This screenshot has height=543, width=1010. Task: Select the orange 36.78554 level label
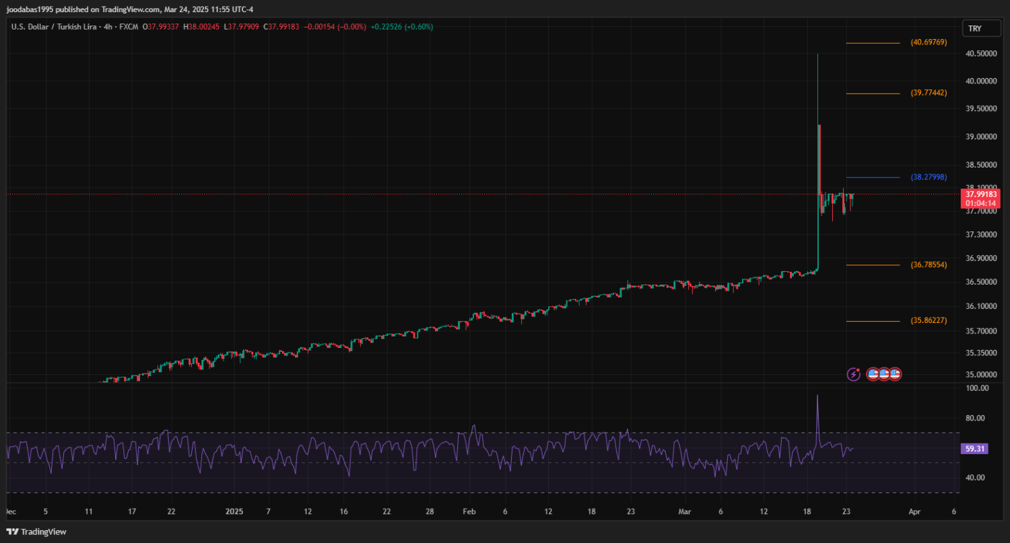click(929, 265)
